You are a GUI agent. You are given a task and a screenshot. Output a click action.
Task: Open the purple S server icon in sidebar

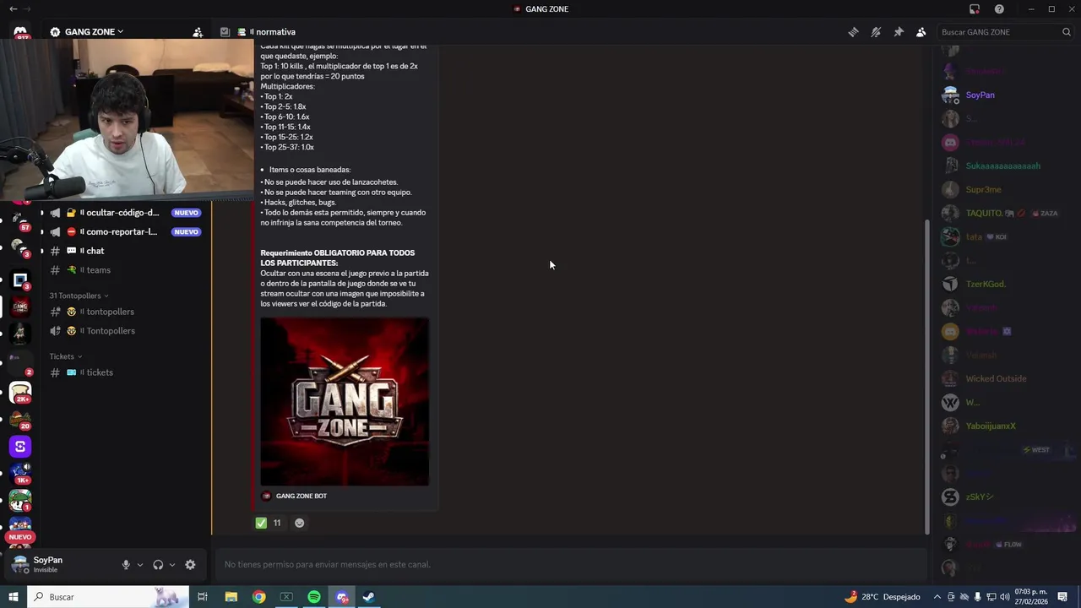tap(20, 447)
